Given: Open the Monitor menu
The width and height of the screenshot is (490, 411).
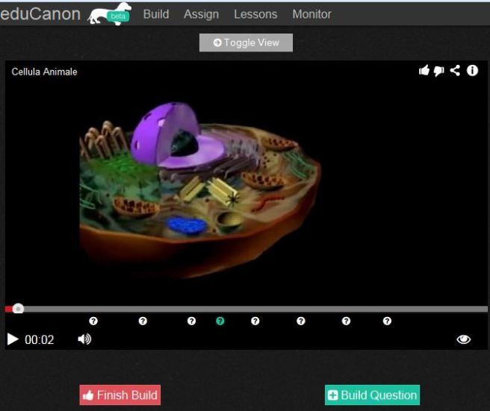Looking at the screenshot, I should [311, 14].
